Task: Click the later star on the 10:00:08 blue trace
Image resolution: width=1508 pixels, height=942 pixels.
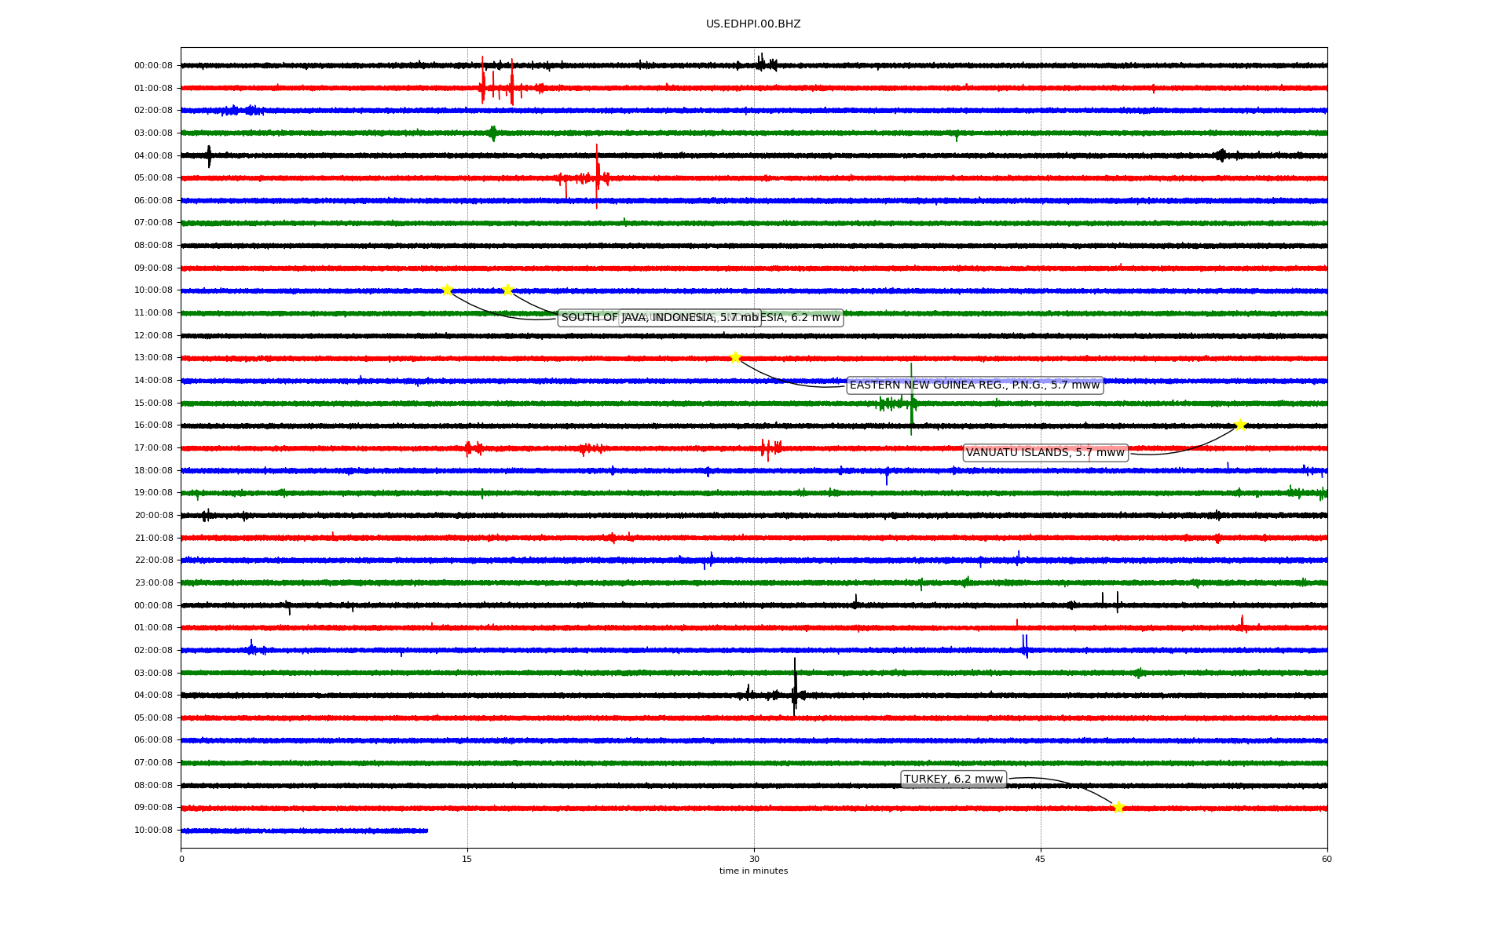Action: 507,290
